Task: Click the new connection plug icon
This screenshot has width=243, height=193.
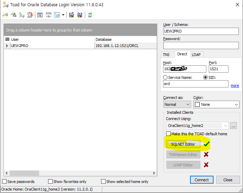Action: pos(5,15)
